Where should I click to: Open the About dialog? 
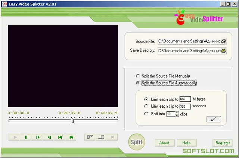(165, 143)
